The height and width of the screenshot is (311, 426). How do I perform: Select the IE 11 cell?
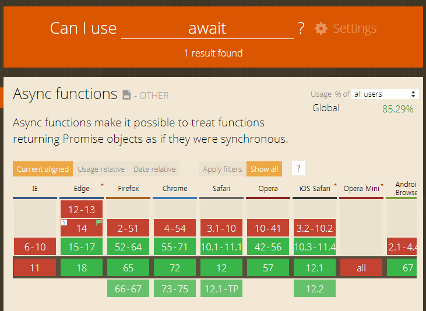35,267
